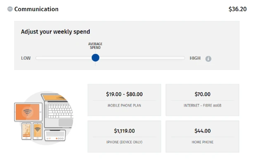Click the orange tablet wifi illustration
Image resolution: width=267 pixels, height=167 pixels.
click(28, 112)
